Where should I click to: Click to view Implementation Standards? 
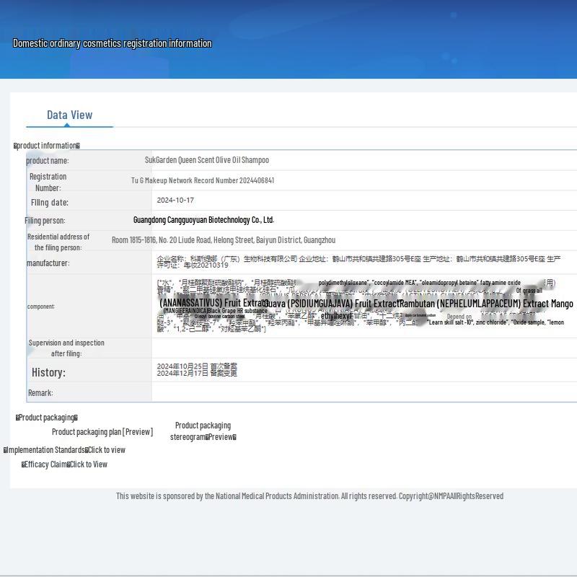(65, 450)
